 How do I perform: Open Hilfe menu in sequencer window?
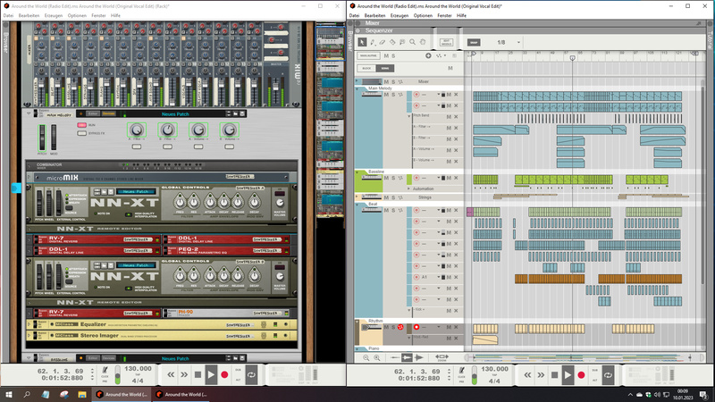pyautogui.click(x=461, y=15)
